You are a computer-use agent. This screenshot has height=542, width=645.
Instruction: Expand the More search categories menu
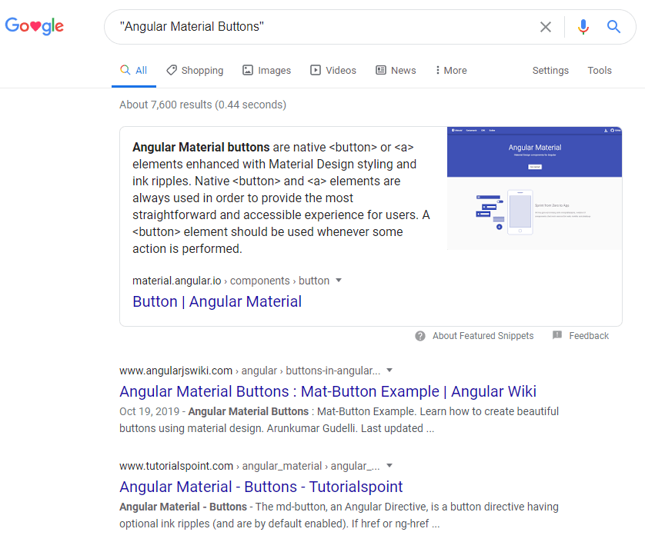(451, 70)
